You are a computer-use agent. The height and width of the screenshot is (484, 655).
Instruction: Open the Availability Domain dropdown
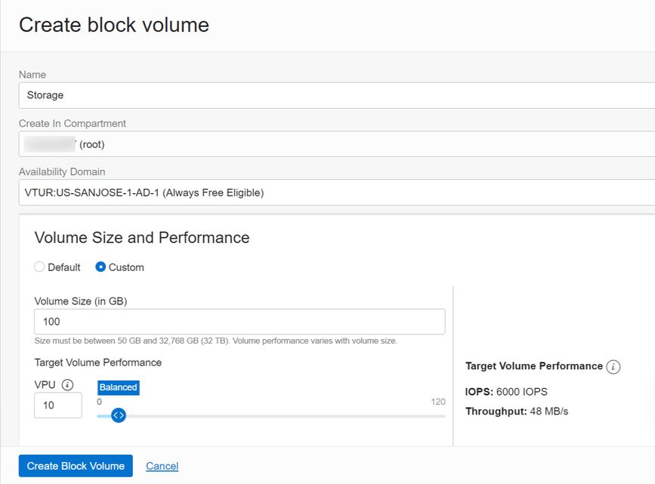pyautogui.click(x=337, y=193)
